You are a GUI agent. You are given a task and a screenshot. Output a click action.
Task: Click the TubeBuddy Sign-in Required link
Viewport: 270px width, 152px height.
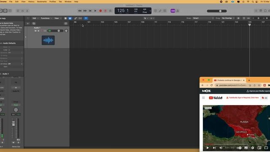tap(243, 98)
